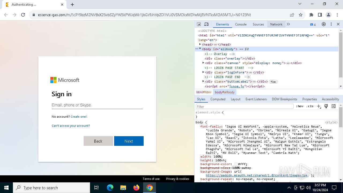Open the issues counter showing 4
Viewport: 343px width, 193px height.
coord(313,24)
